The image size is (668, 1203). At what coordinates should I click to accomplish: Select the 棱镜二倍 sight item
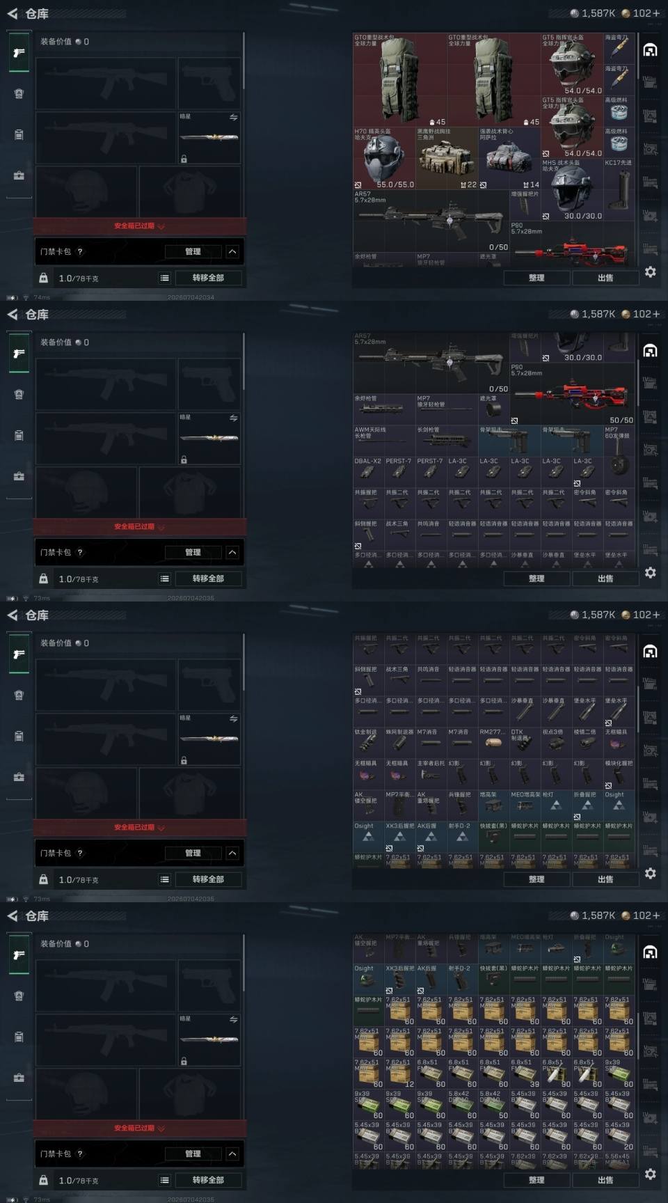click(x=587, y=743)
